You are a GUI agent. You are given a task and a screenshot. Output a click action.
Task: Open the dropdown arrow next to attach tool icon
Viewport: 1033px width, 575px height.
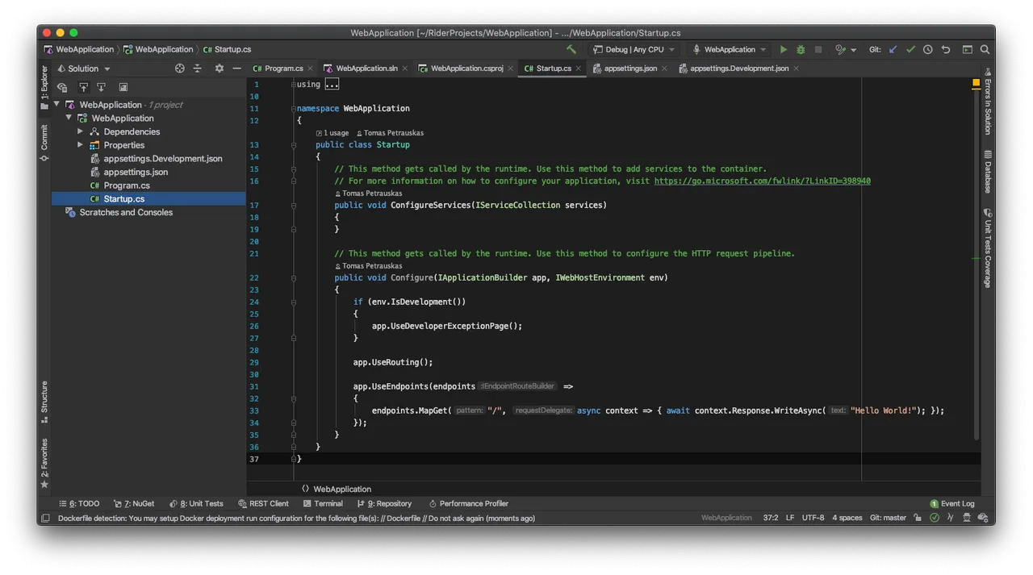[854, 50]
